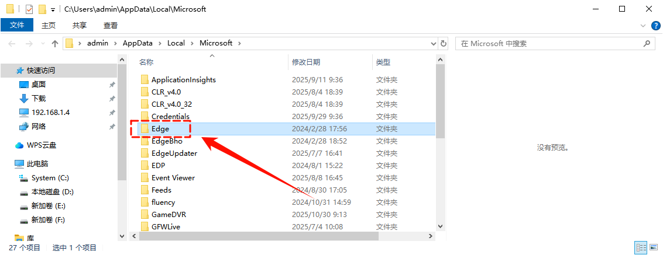Image resolution: width=663 pixels, height=255 pixels.
Task: Select the CLR_v4.0 folder icon
Action: pos(145,92)
